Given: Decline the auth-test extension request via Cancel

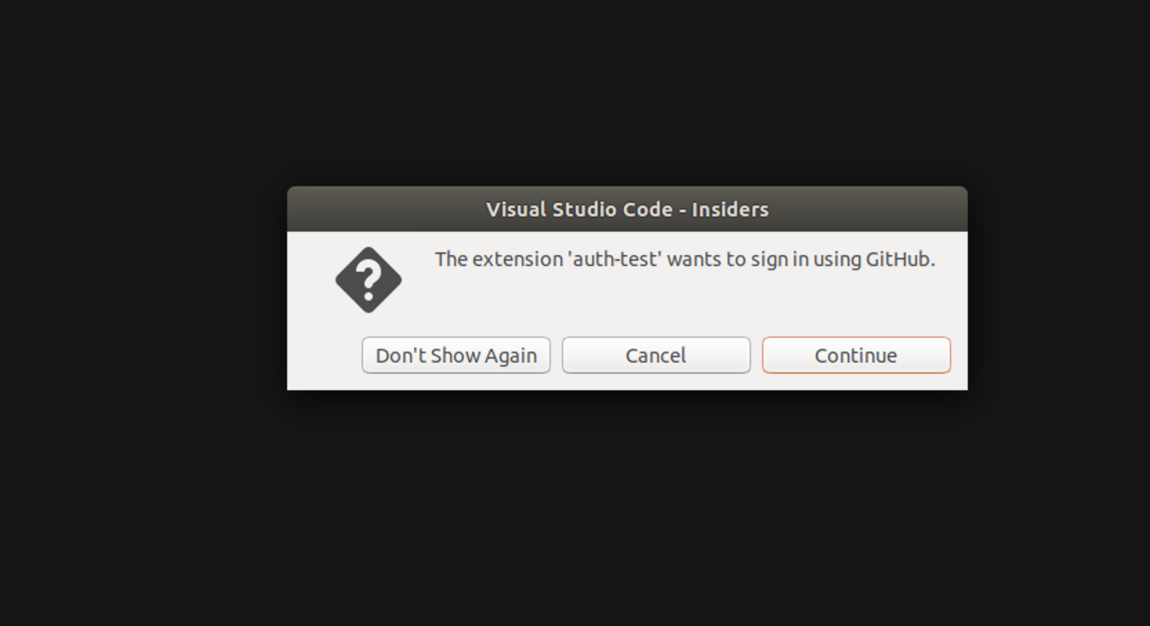Looking at the screenshot, I should [x=655, y=355].
